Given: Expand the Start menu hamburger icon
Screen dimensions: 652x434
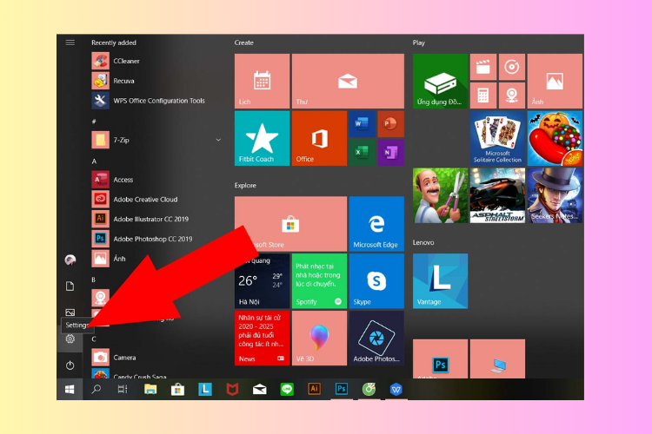Looking at the screenshot, I should click(70, 43).
